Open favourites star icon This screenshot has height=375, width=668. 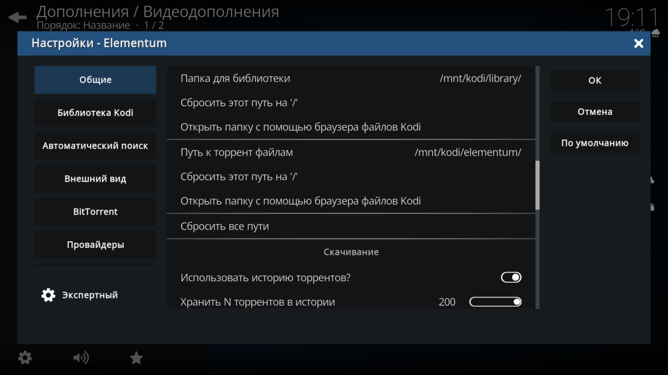pyautogui.click(x=136, y=358)
